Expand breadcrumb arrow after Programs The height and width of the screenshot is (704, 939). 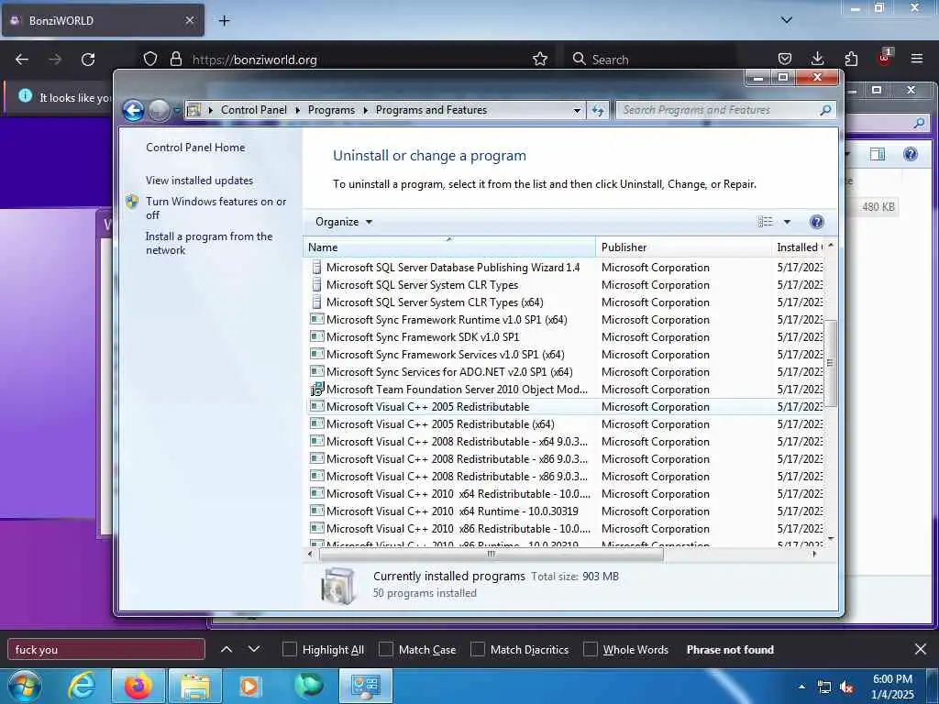point(365,110)
